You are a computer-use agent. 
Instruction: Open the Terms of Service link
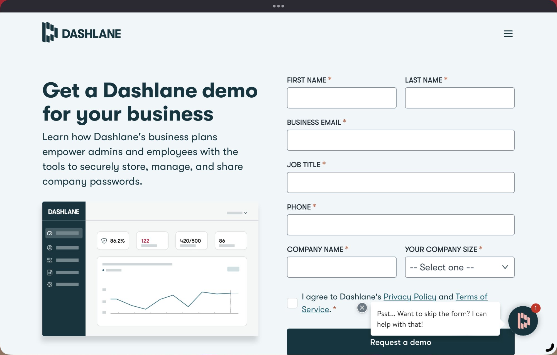[471, 297]
